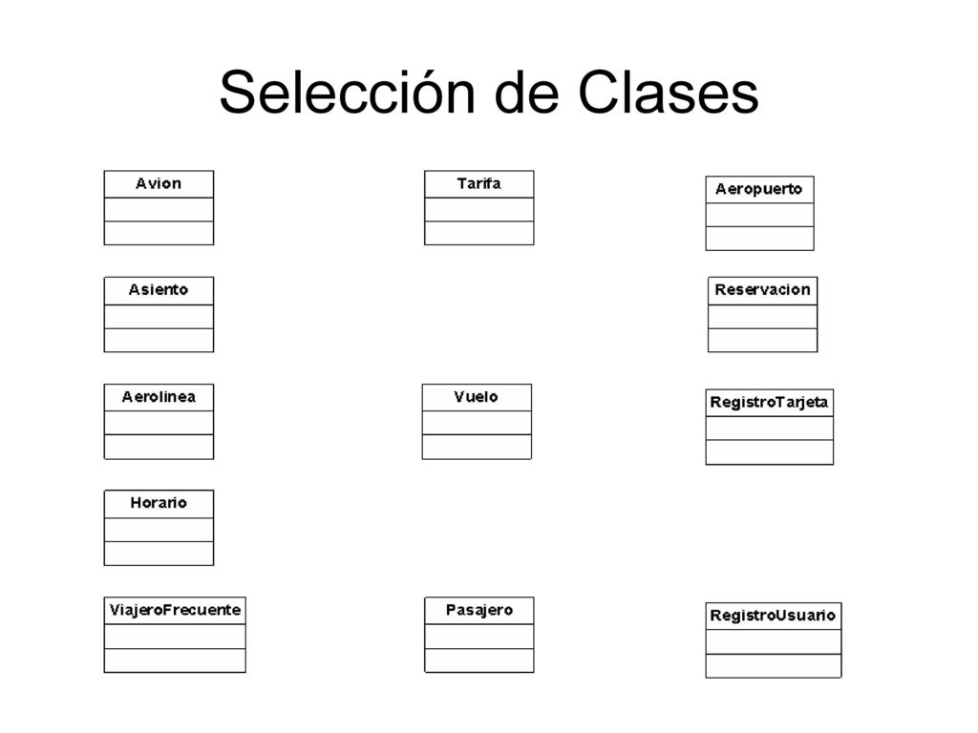Click the Selección de Clases title
Viewport: 978px width, 733px height.
[x=489, y=93]
